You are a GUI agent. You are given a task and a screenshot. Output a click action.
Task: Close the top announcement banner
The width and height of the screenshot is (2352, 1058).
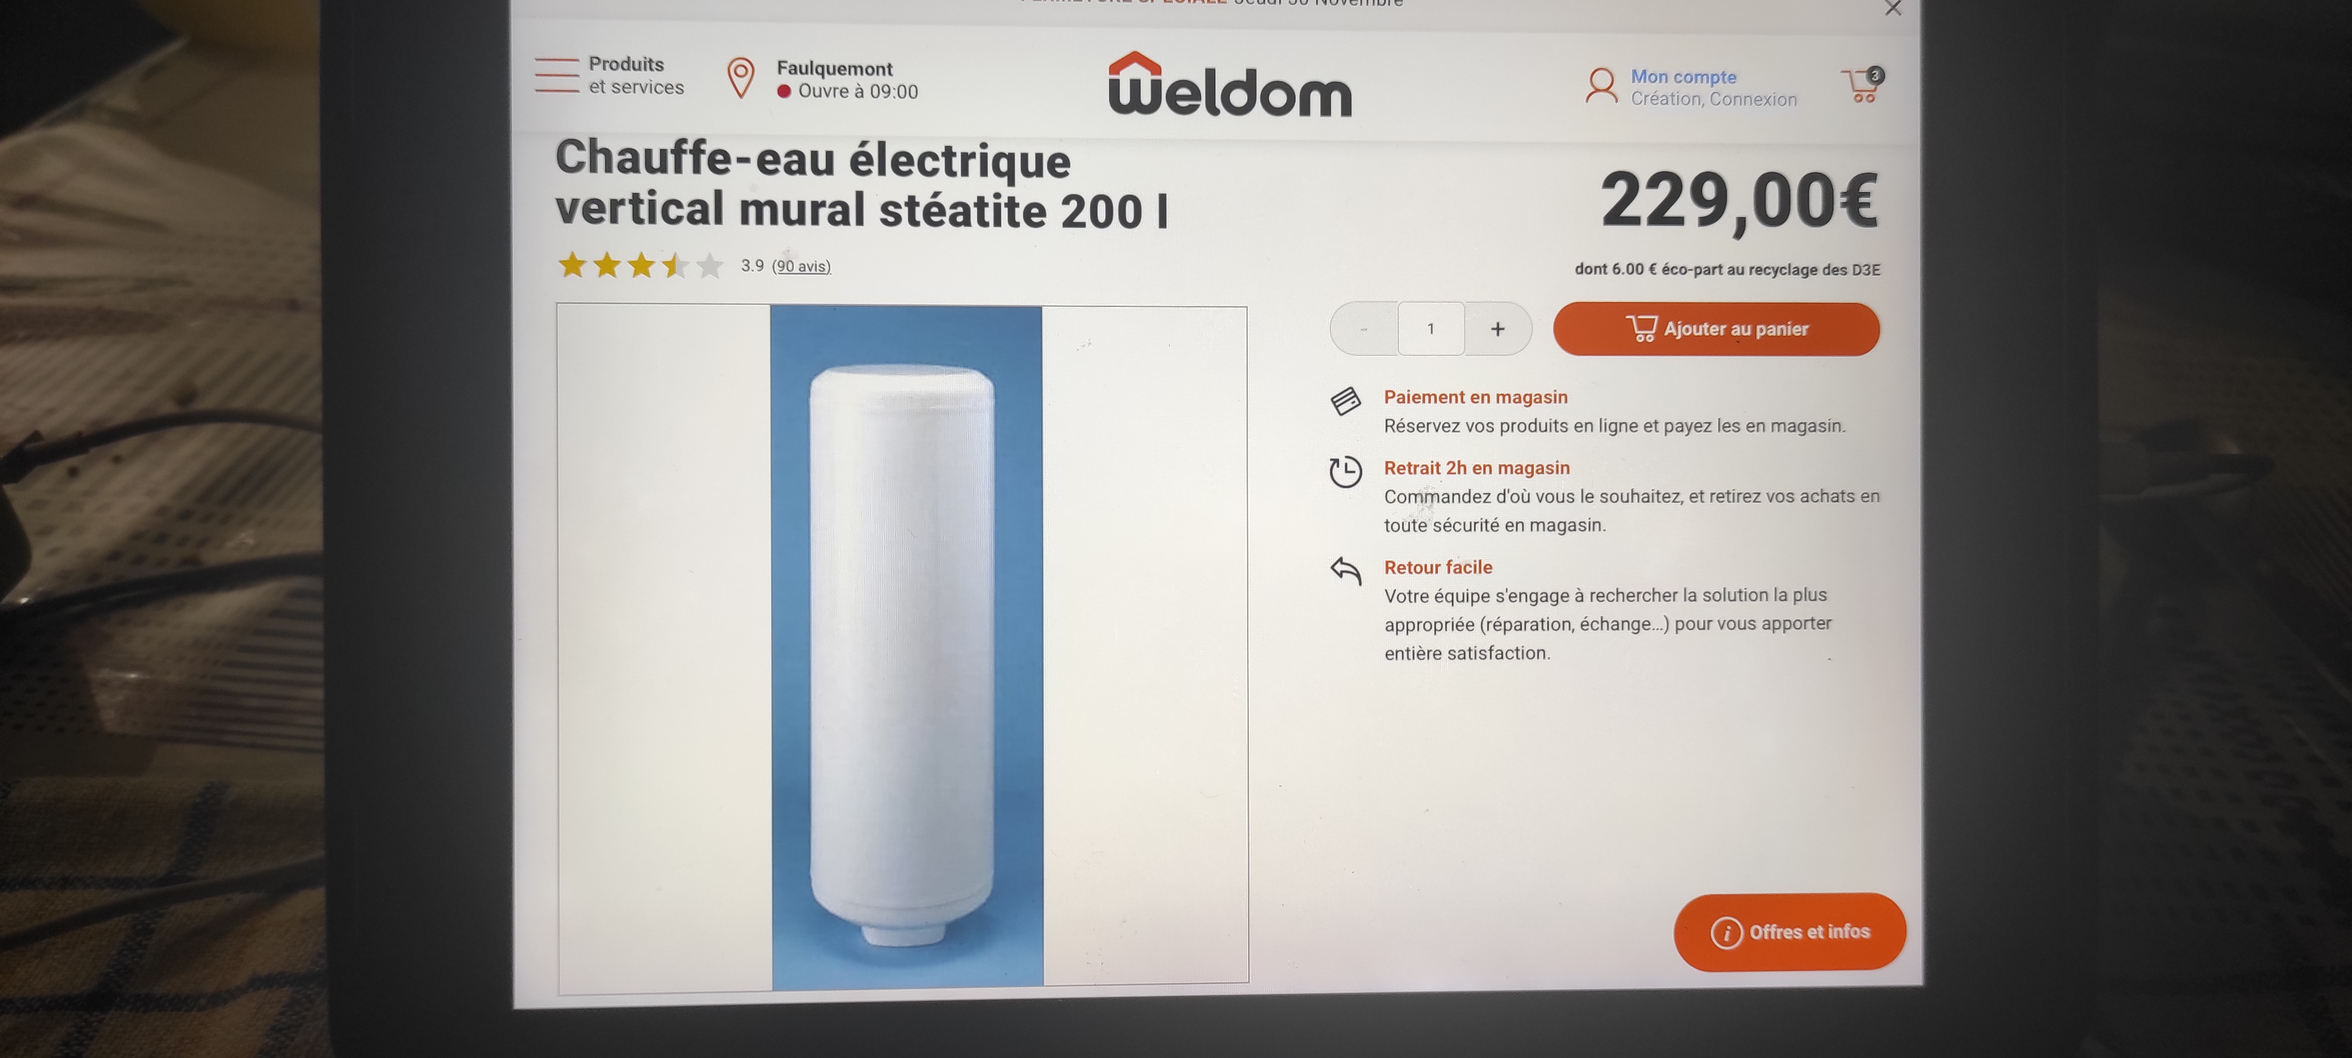(x=1893, y=8)
